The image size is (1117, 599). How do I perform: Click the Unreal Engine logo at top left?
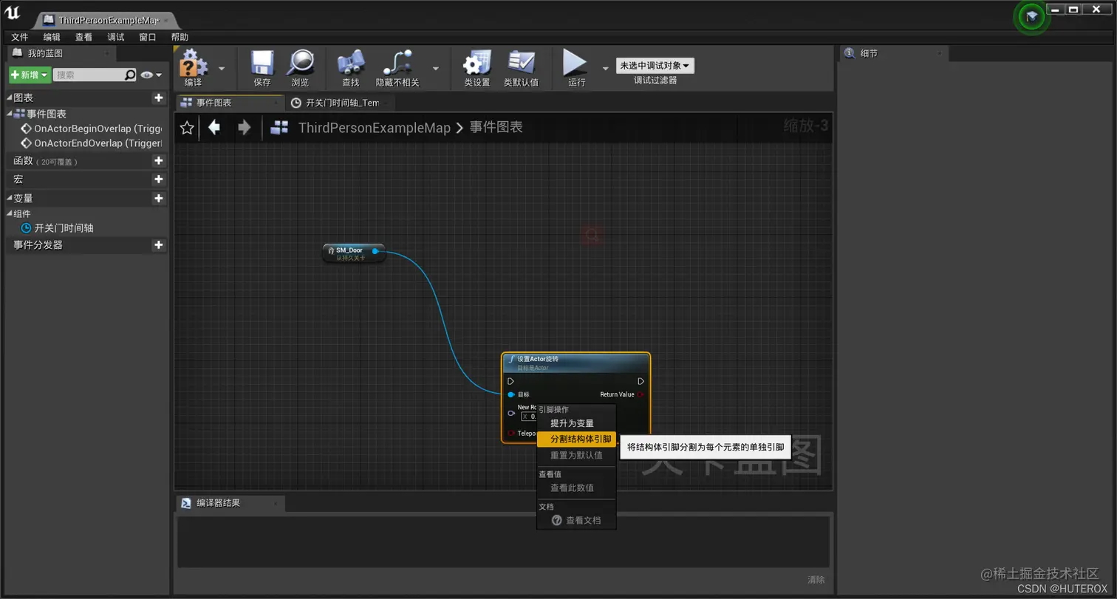click(x=13, y=13)
